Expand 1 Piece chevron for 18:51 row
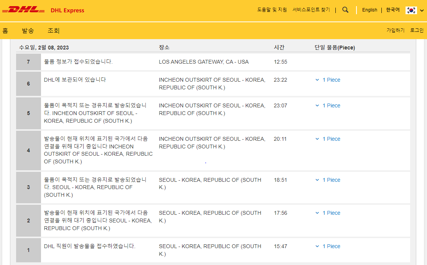 point(317,180)
